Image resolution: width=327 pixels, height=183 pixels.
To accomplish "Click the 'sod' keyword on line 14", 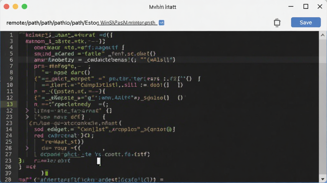I will 39,129.
